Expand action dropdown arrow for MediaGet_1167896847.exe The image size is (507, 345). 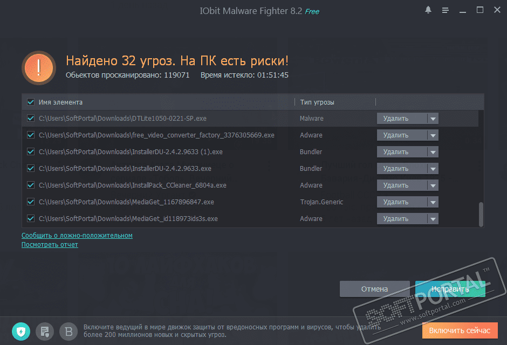point(433,202)
